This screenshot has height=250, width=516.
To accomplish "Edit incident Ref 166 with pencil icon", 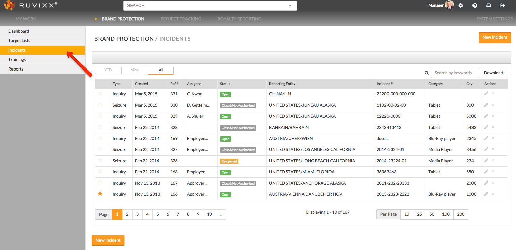I will point(486,194).
